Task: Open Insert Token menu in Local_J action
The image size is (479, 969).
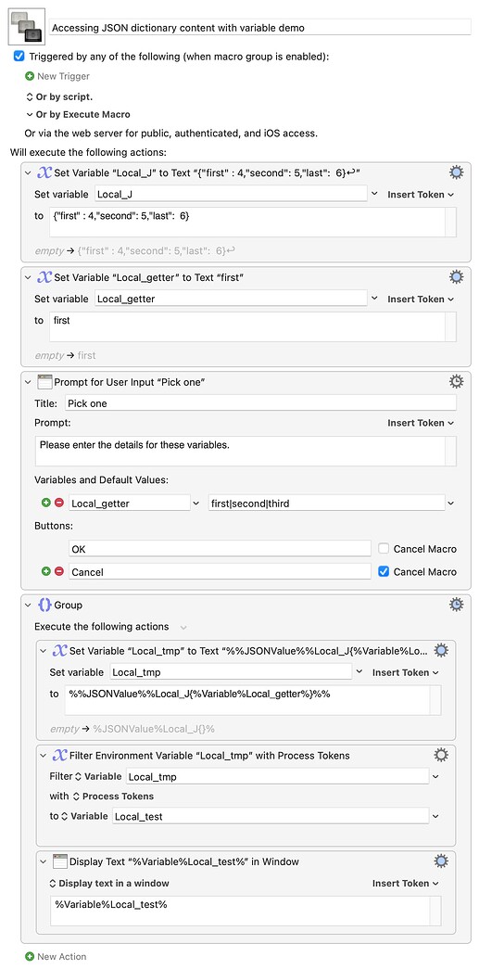Action: (421, 194)
